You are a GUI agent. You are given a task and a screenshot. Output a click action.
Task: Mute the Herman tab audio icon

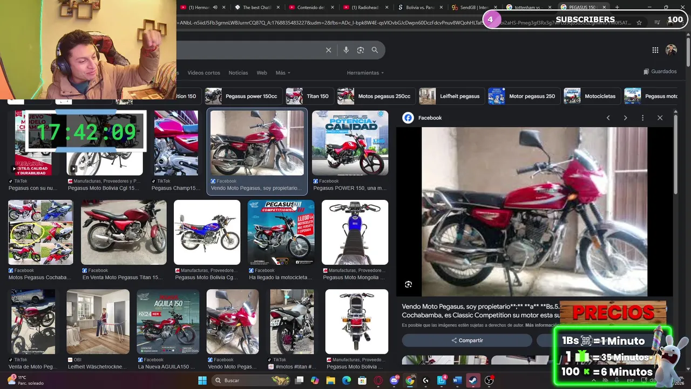click(x=215, y=8)
